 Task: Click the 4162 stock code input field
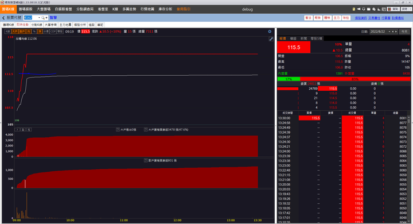coord(30,18)
